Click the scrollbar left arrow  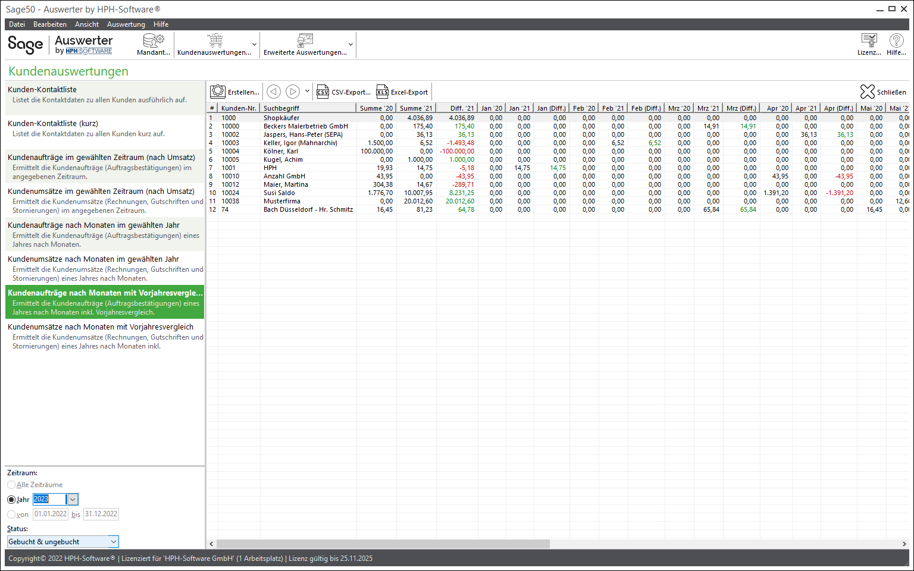click(x=211, y=544)
